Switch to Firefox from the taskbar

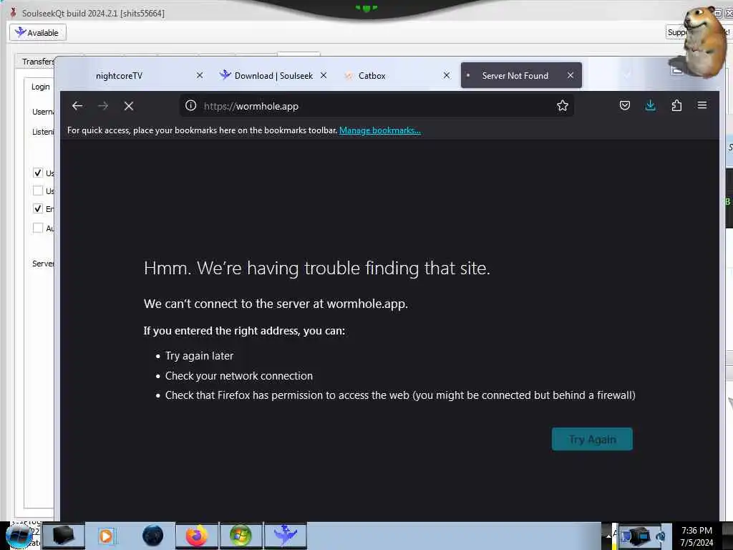(197, 536)
